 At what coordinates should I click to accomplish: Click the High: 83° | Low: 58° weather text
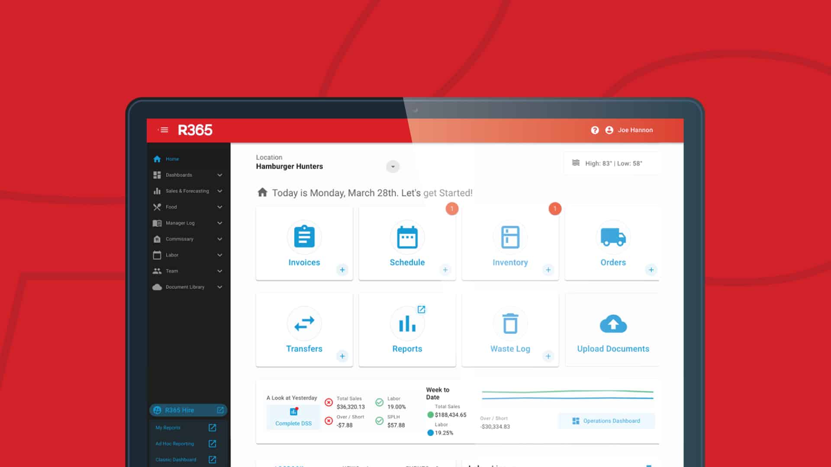[614, 163]
